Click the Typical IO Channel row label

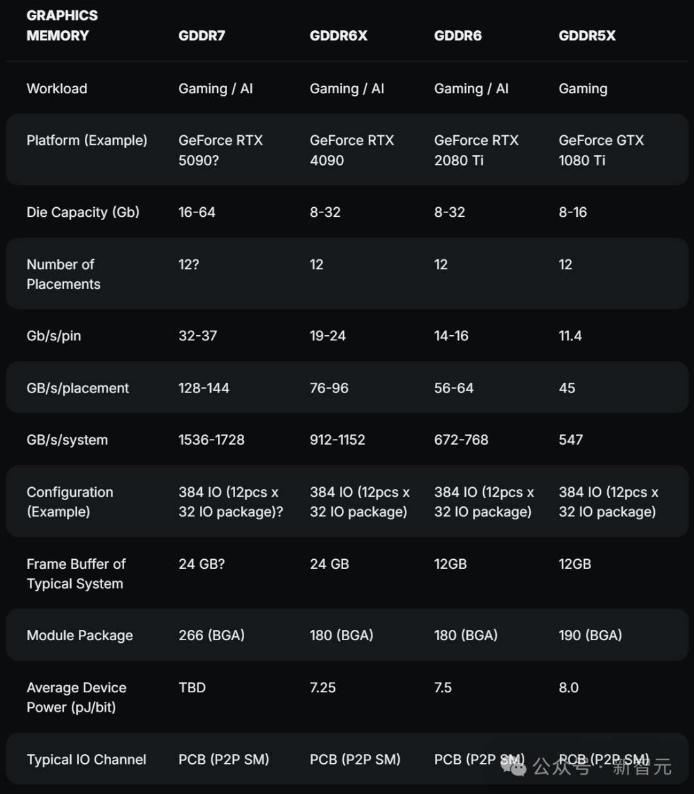coord(86,760)
